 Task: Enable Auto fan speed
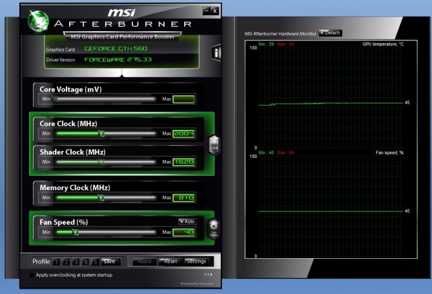tap(187, 222)
